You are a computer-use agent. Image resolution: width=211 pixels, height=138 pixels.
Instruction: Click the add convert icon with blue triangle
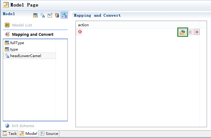(43, 15)
